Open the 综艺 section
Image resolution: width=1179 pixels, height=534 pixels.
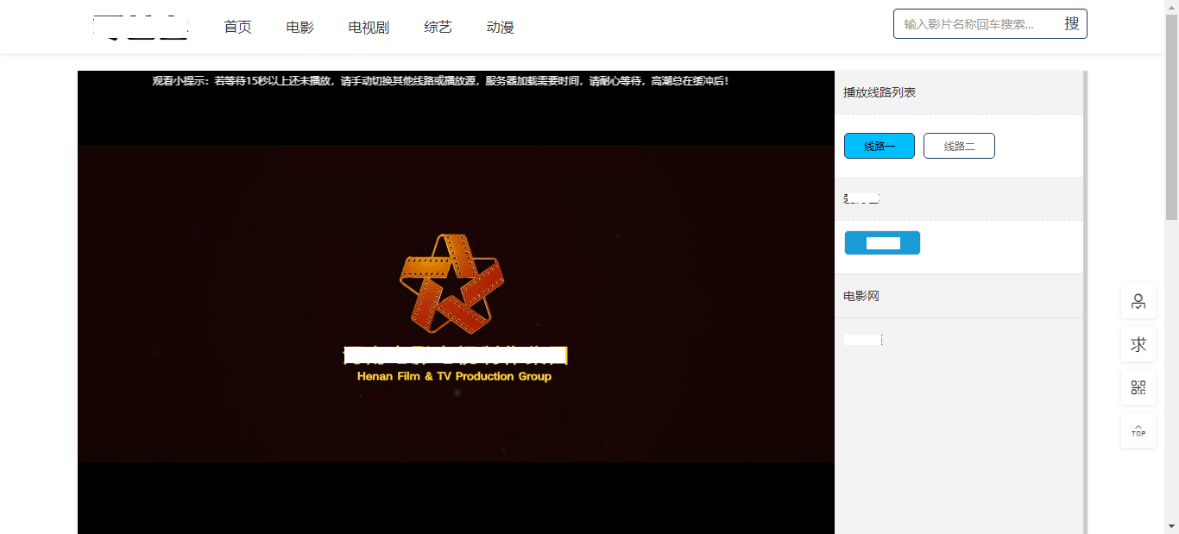(438, 27)
